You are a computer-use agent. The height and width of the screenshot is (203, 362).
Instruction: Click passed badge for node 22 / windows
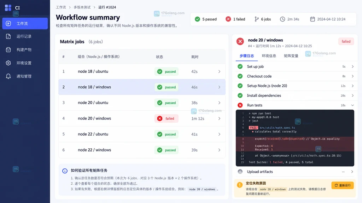[x=167, y=150]
